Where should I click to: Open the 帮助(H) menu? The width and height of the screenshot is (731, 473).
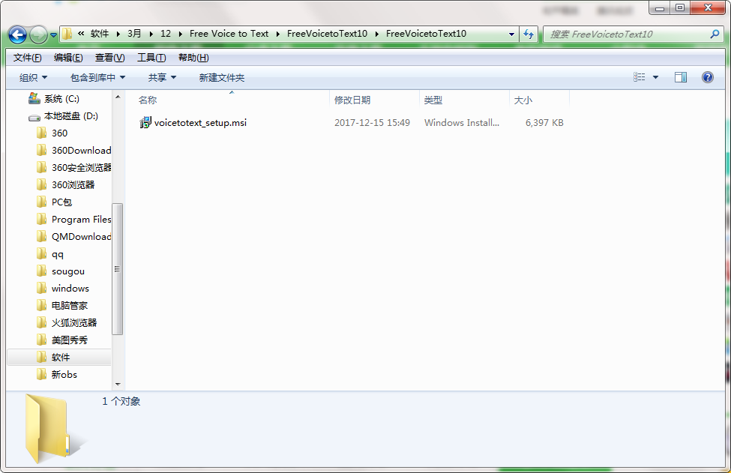(193, 57)
